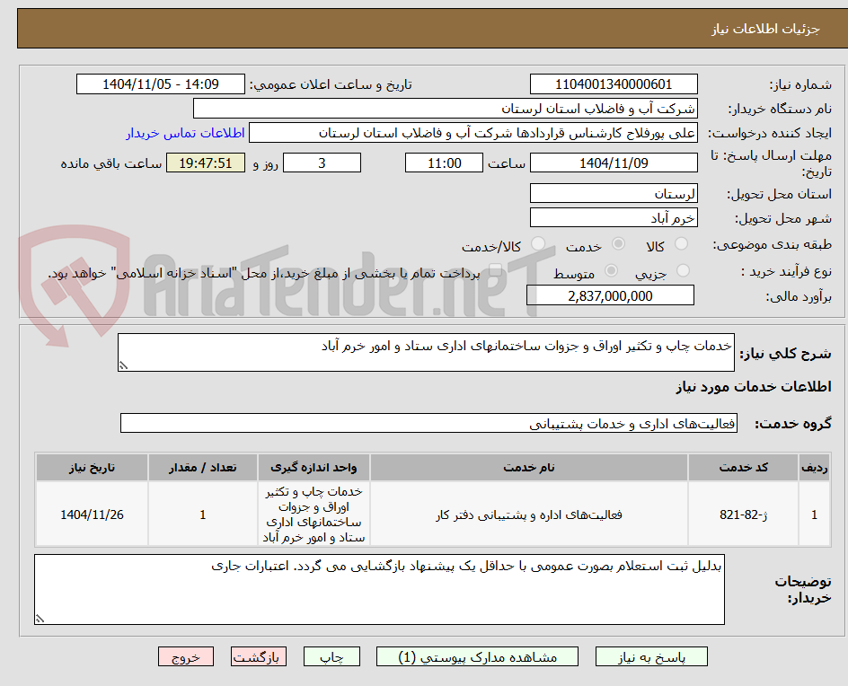Click the financial estimate field 2,837,000,000
Image resolution: width=848 pixels, height=686 pixels.
pos(610,295)
